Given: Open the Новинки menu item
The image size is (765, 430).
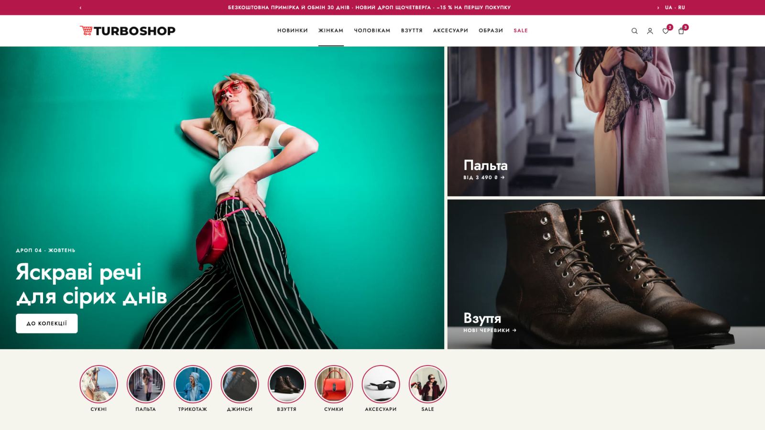Looking at the screenshot, I should (293, 31).
